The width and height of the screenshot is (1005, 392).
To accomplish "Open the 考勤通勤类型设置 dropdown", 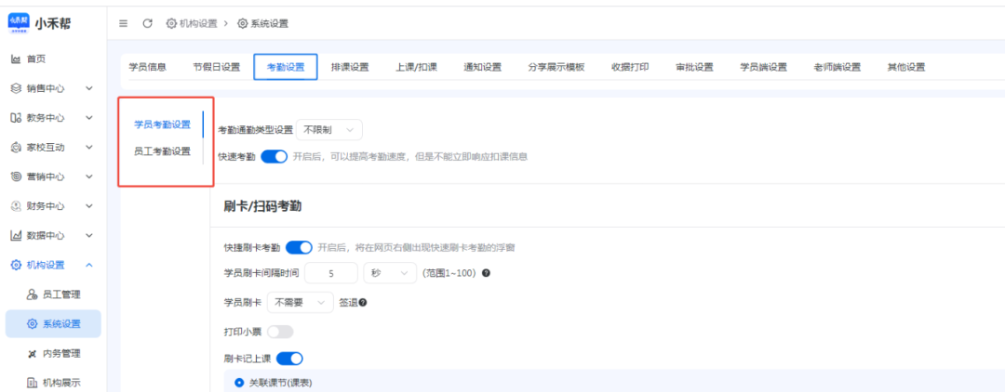I will 329,130.
